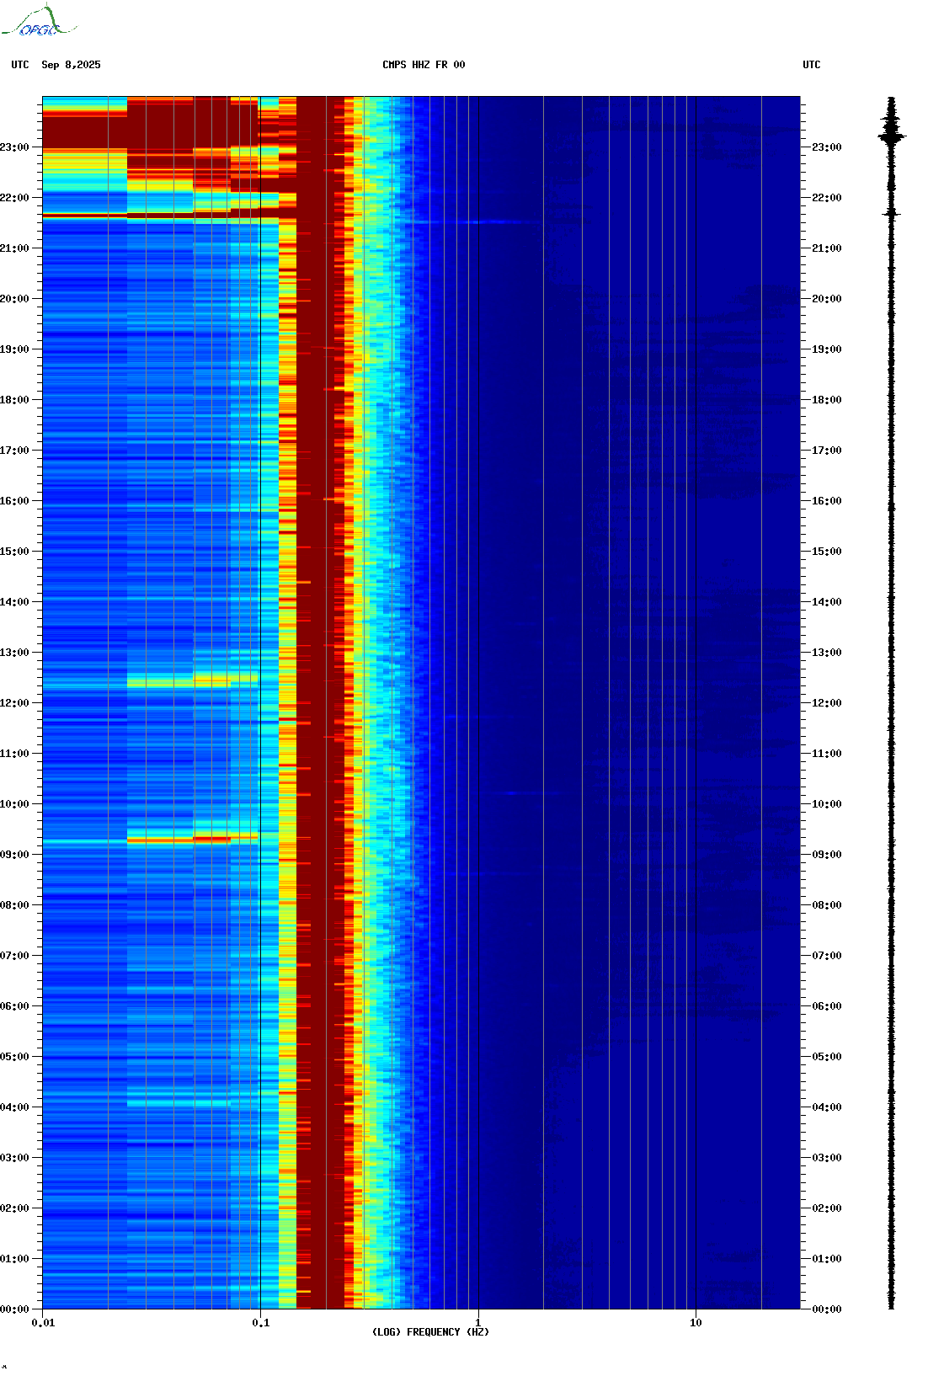Click '10:00' on the right time axis
Image resolution: width=928 pixels, height=1376 pixels.
pos(826,804)
